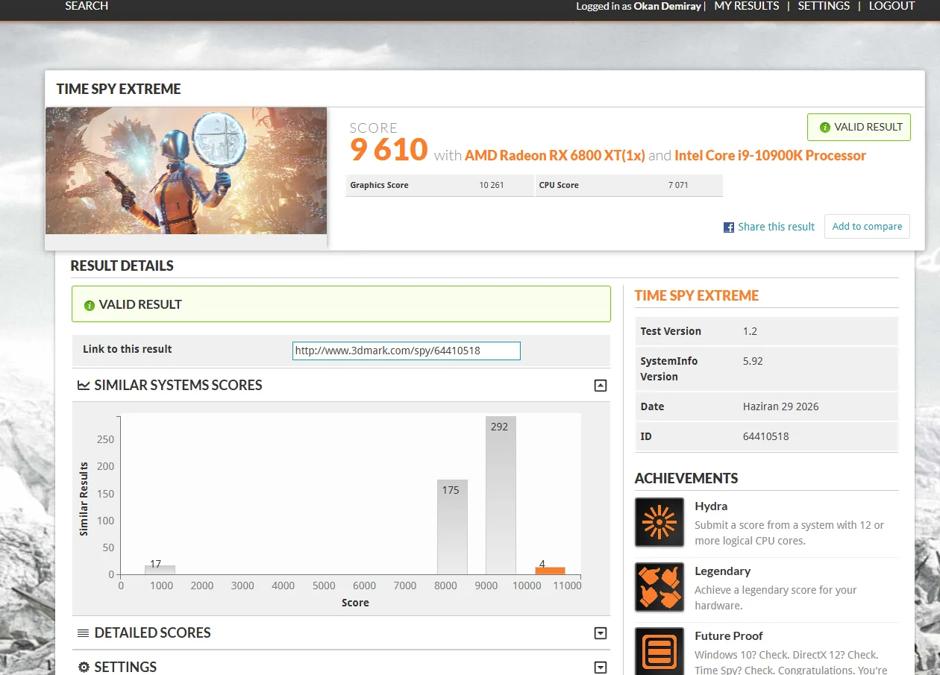Image resolution: width=940 pixels, height=675 pixels.
Task: Click the Time Spy Extreme benchmark thumbnail
Action: pyautogui.click(x=186, y=171)
